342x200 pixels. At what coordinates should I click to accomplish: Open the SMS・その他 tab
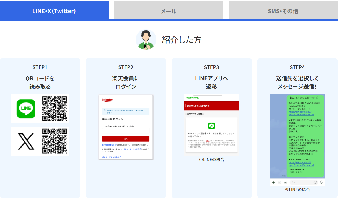point(283,10)
